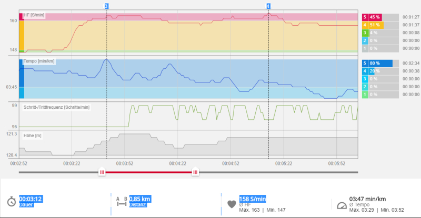Click the 00:03:12 duration value
This screenshot has height=218, width=421.
coord(31,199)
